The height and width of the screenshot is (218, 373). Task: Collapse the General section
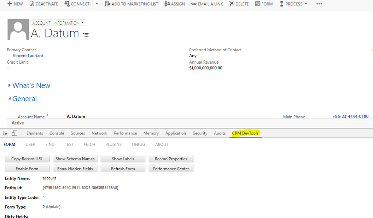[23, 99]
